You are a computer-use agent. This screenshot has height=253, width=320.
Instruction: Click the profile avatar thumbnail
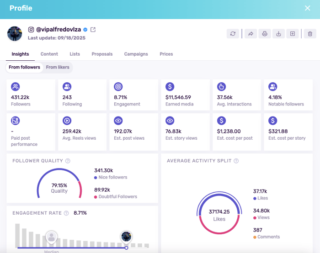(x=15, y=33)
